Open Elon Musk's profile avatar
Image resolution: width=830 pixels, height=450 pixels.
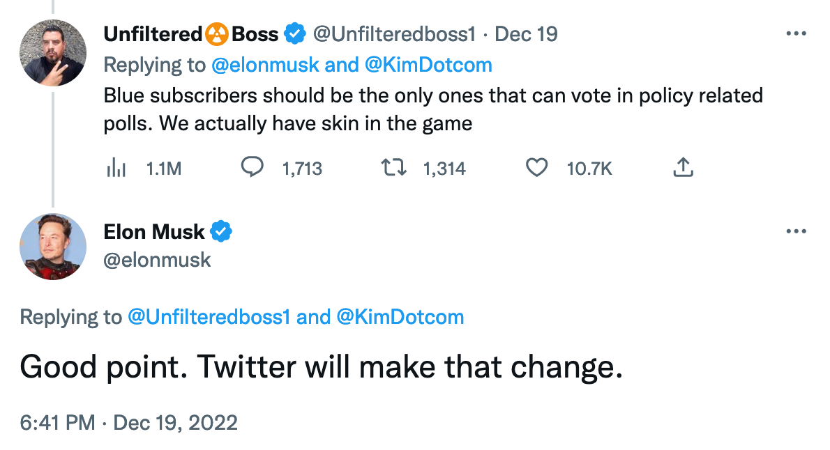pyautogui.click(x=53, y=247)
